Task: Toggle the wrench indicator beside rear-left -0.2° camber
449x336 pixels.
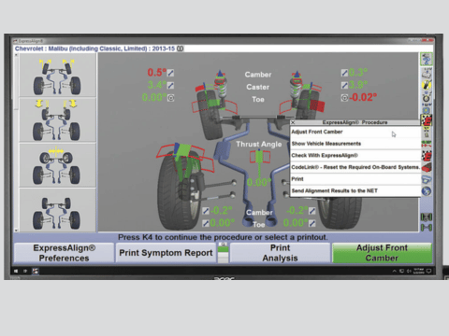Action: tap(206, 211)
